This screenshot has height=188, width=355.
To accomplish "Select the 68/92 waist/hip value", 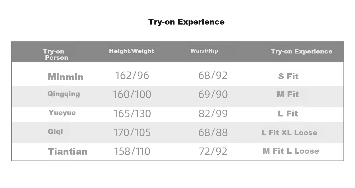I will [213, 76].
